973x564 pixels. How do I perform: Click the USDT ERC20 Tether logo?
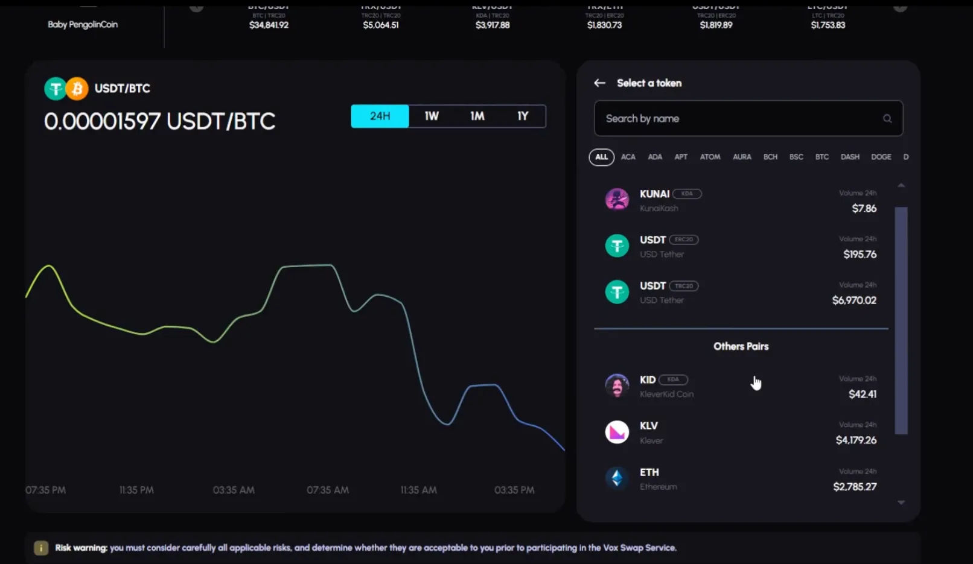pyautogui.click(x=617, y=246)
